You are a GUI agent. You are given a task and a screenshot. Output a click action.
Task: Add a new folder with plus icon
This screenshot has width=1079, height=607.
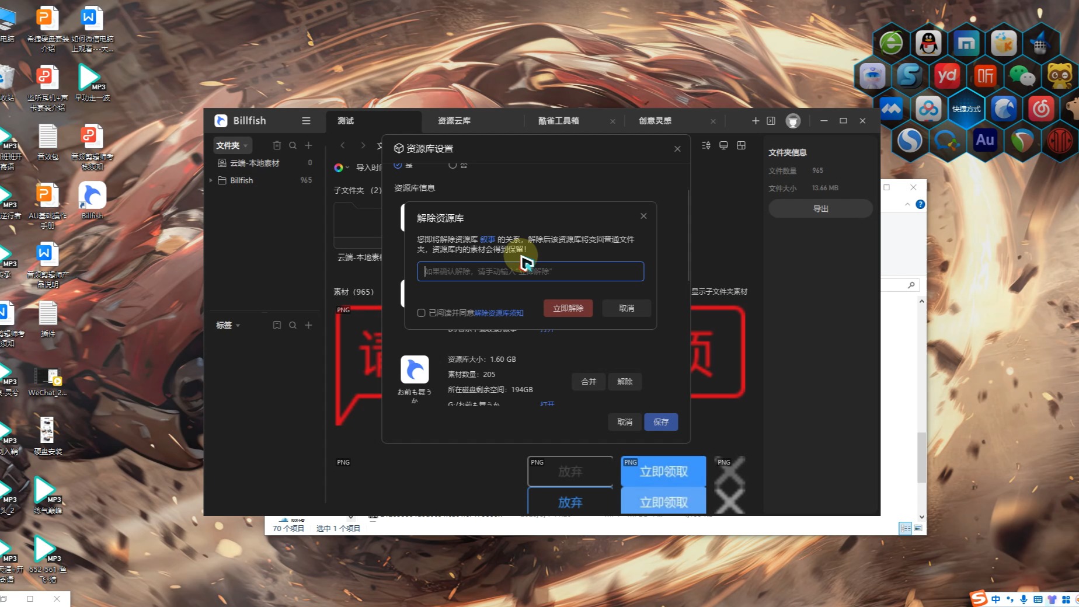(308, 145)
